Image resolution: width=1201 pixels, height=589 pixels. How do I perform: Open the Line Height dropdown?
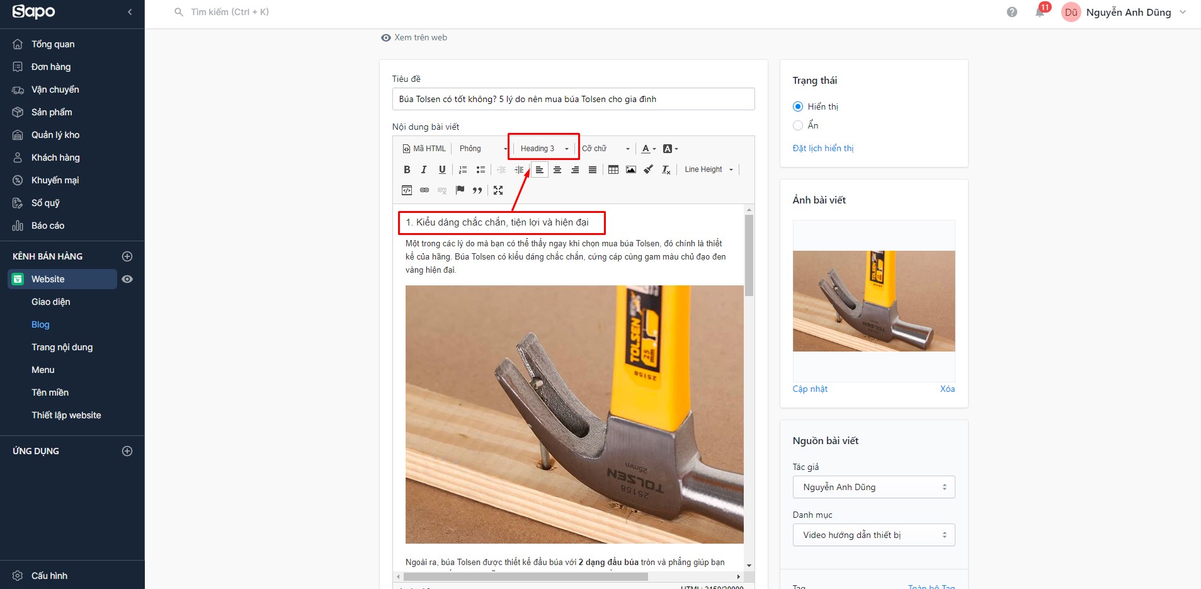point(709,169)
